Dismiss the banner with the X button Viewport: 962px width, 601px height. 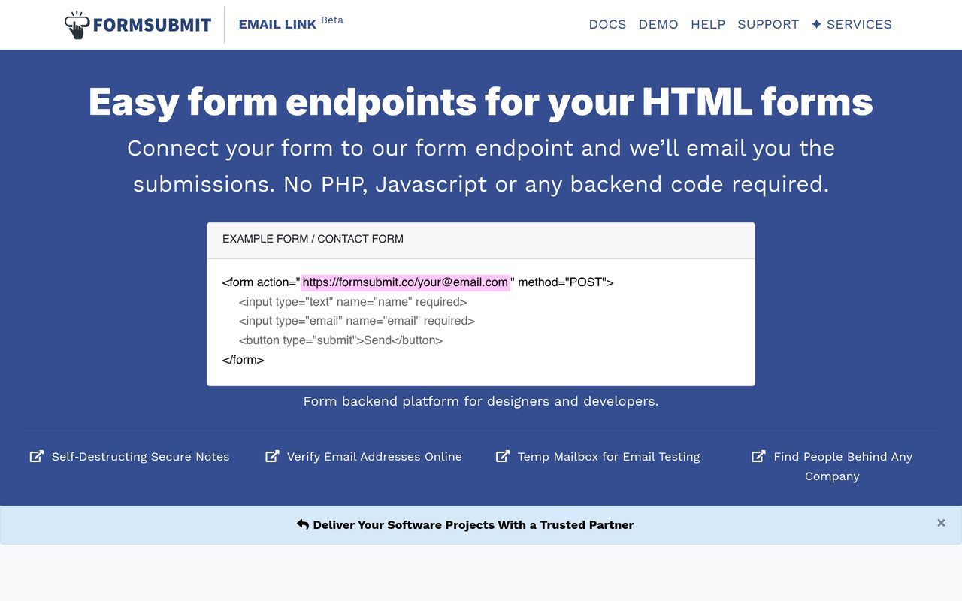click(941, 523)
